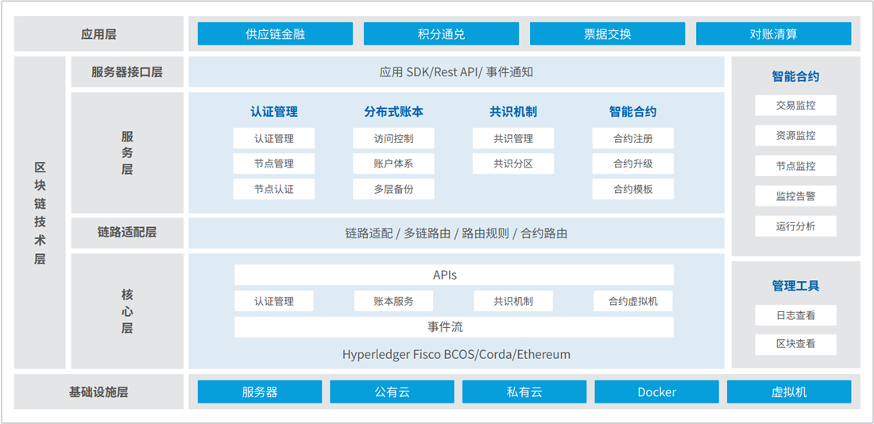The height and width of the screenshot is (424, 874).
Task: Open 日志查看 under 管理工具
Action: pyautogui.click(x=795, y=315)
